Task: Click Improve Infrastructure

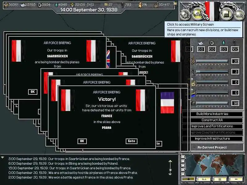Action: [x=212, y=138]
